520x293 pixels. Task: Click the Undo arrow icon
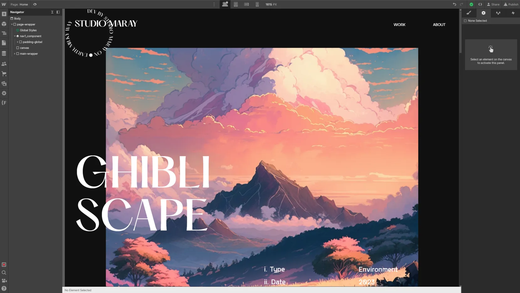pos(454,4)
